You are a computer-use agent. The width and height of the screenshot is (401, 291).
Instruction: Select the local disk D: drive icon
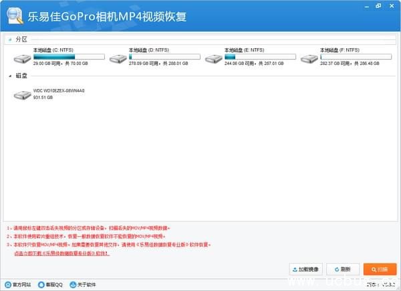tap(118, 58)
